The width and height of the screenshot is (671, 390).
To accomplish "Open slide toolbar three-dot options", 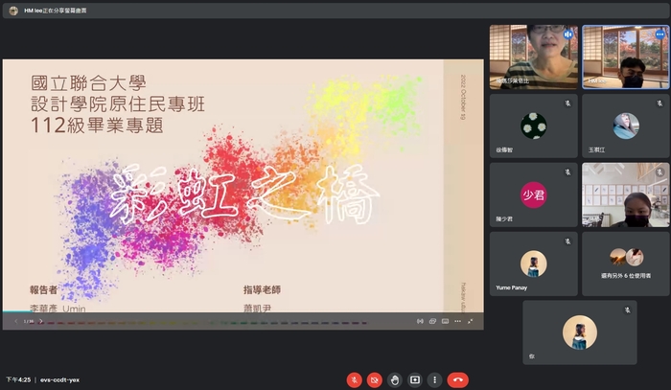I will click(457, 321).
